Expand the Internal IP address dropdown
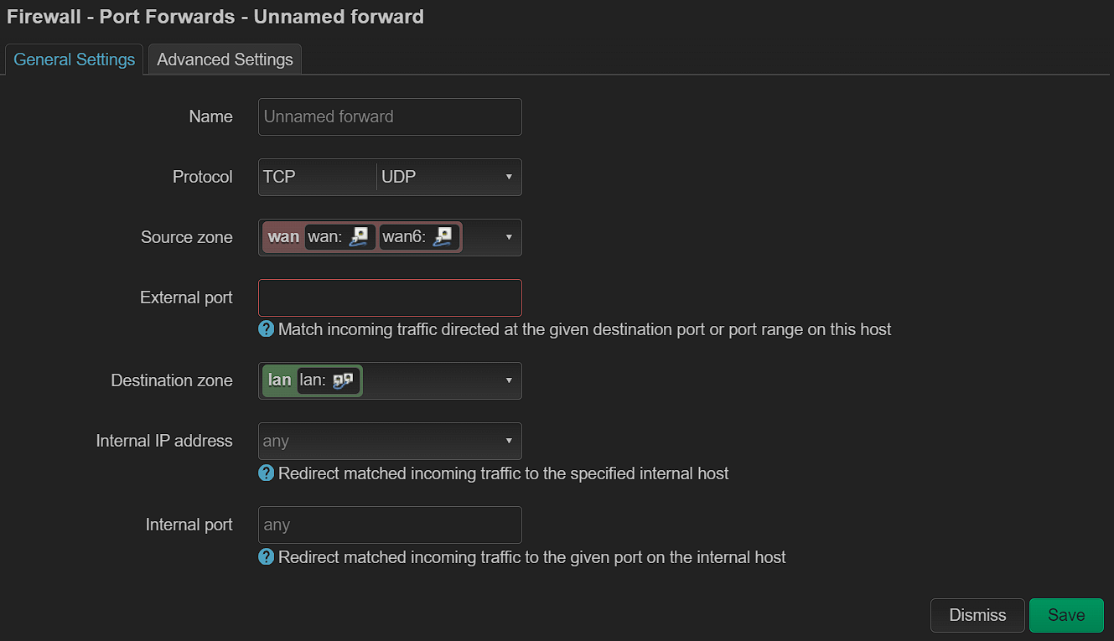The height and width of the screenshot is (641, 1114). click(x=509, y=441)
